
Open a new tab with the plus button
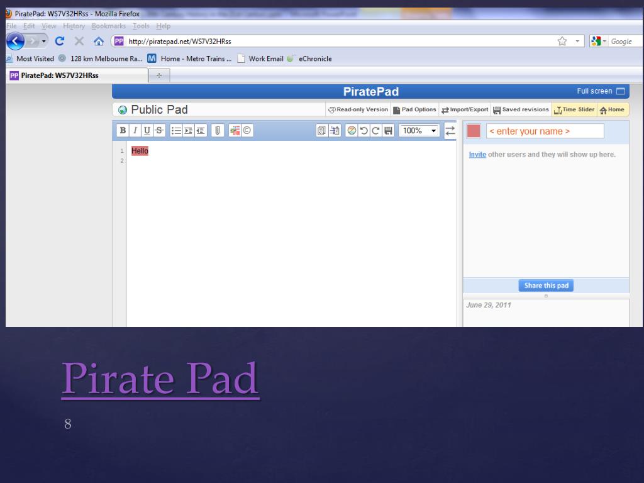(159, 75)
